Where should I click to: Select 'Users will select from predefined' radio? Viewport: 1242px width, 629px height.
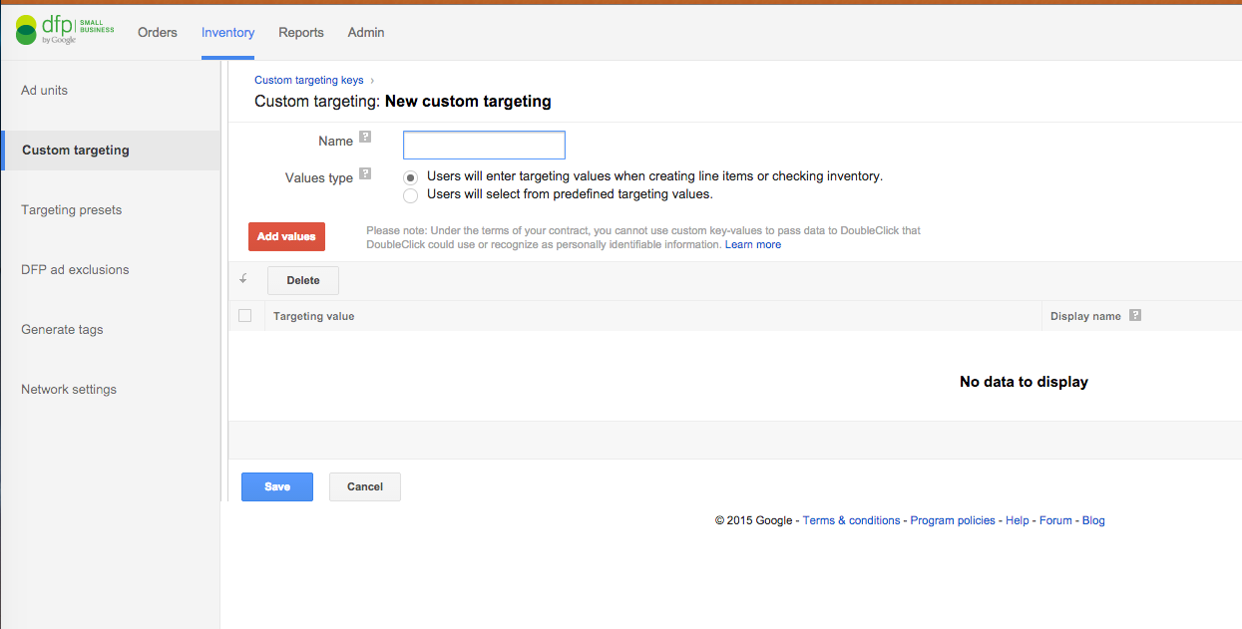410,195
